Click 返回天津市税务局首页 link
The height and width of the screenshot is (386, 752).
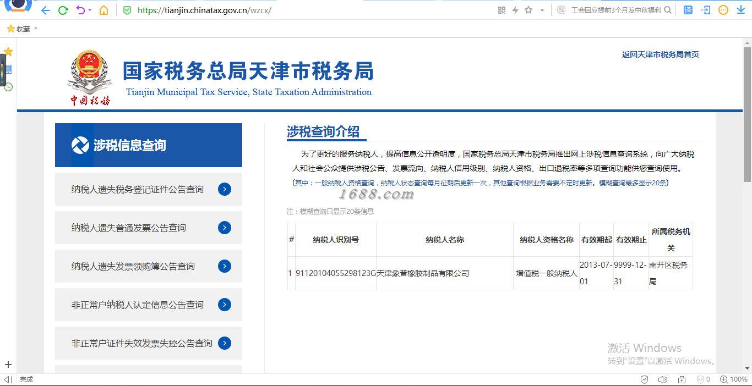click(661, 54)
